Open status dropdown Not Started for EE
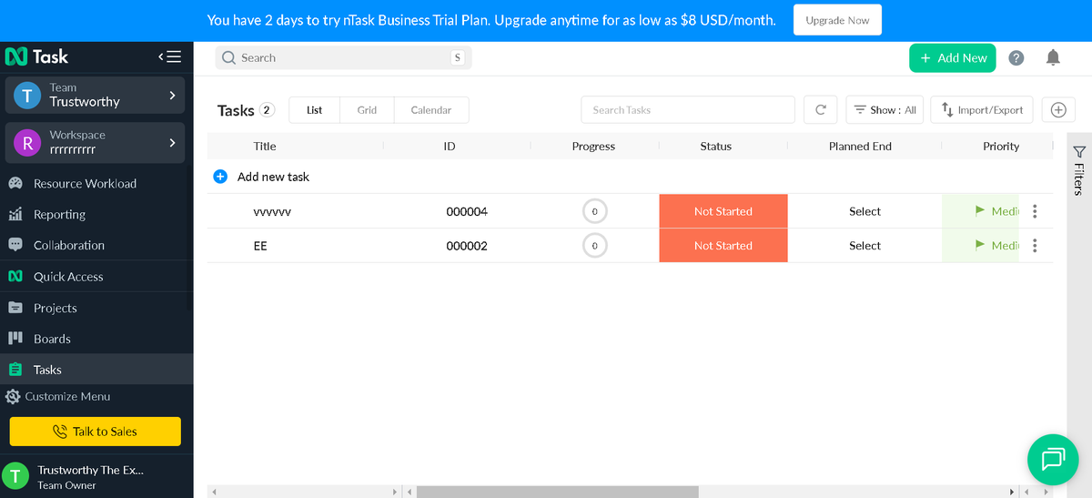The image size is (1092, 498). [x=723, y=246]
